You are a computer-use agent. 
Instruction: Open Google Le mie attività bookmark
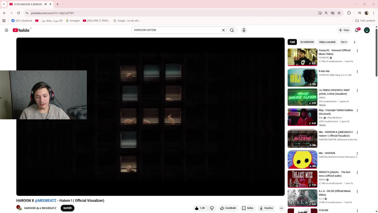click(x=127, y=21)
